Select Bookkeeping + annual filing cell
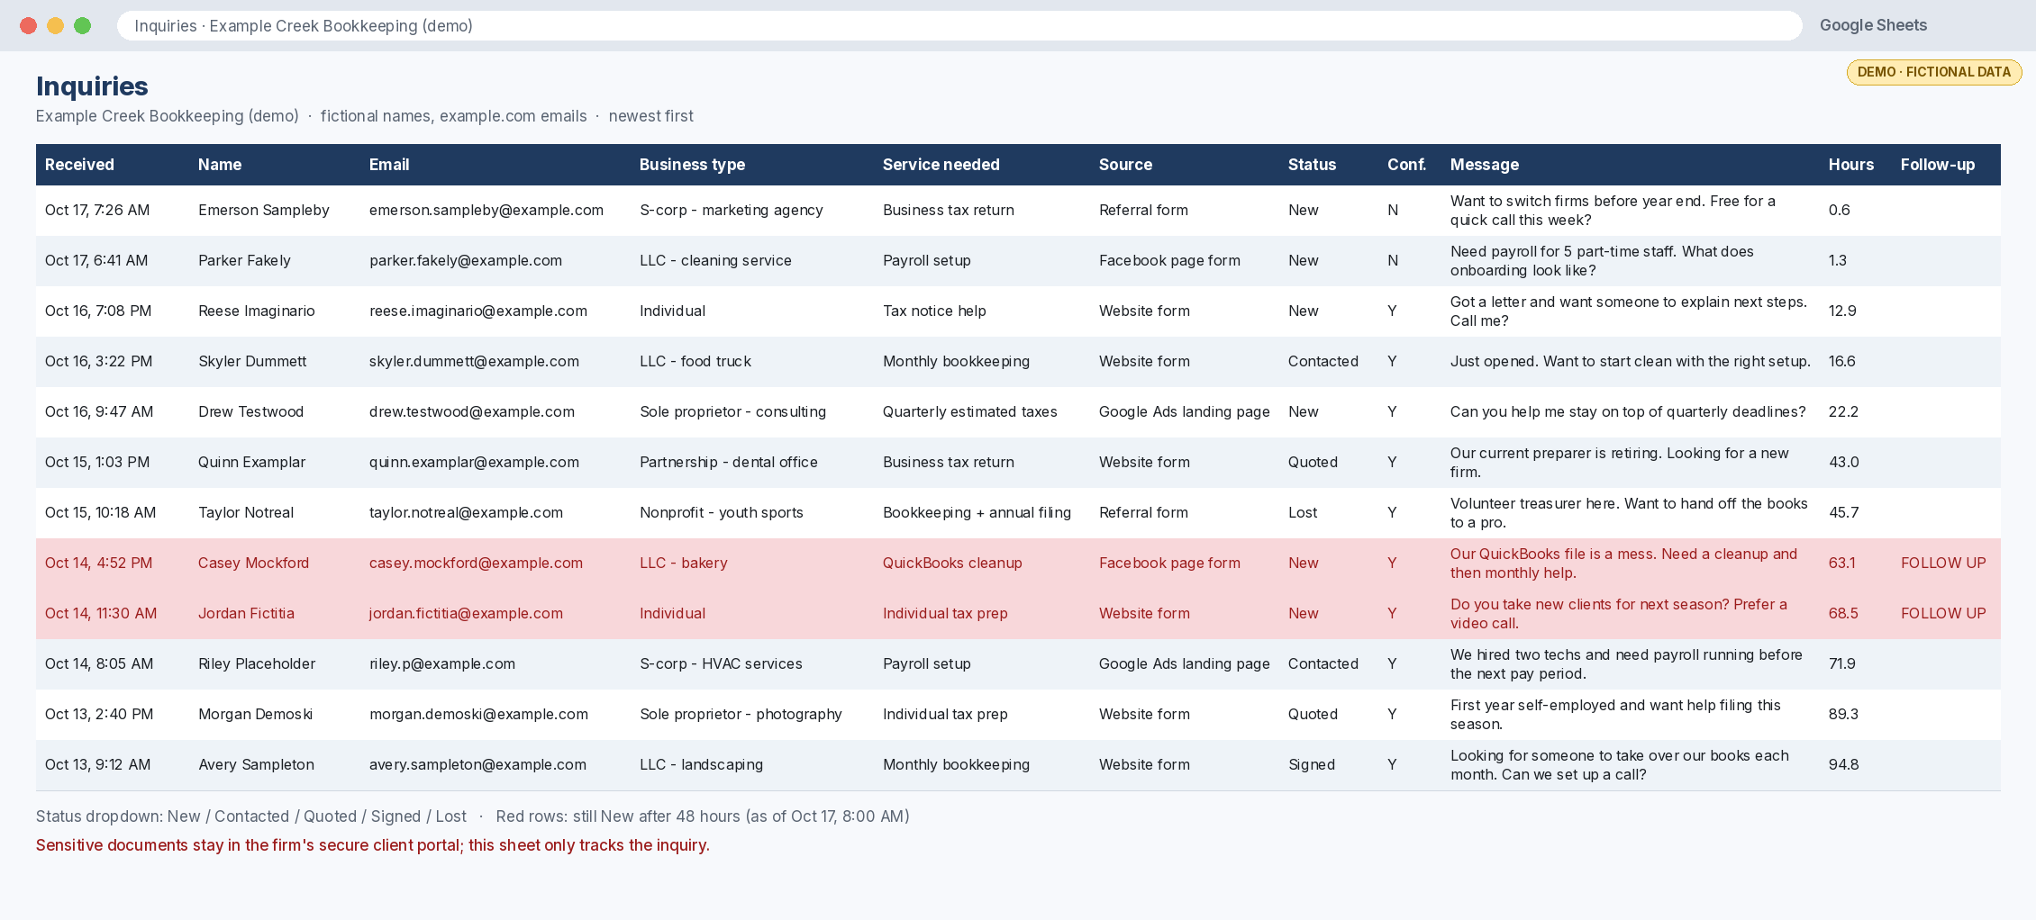Viewport: 2036px width, 920px height. [977, 512]
